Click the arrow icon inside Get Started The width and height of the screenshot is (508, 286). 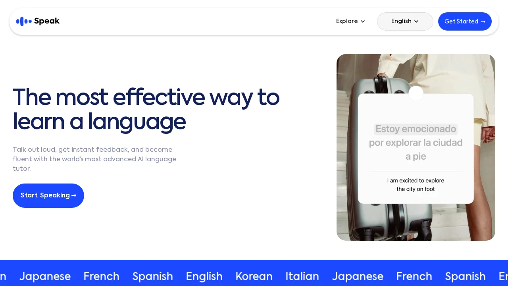pos(483,22)
